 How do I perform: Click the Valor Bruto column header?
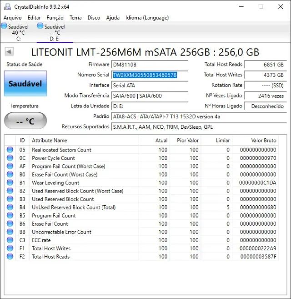pos(256,140)
